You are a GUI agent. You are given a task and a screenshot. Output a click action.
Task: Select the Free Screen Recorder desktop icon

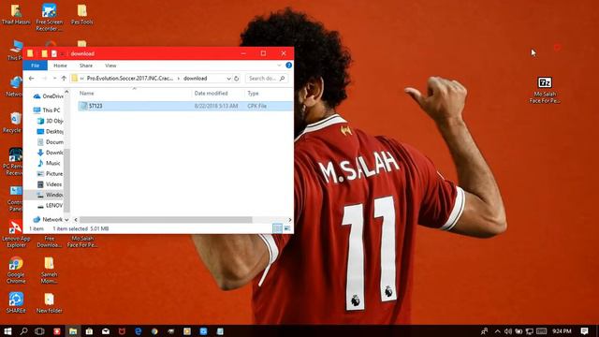pos(49,17)
